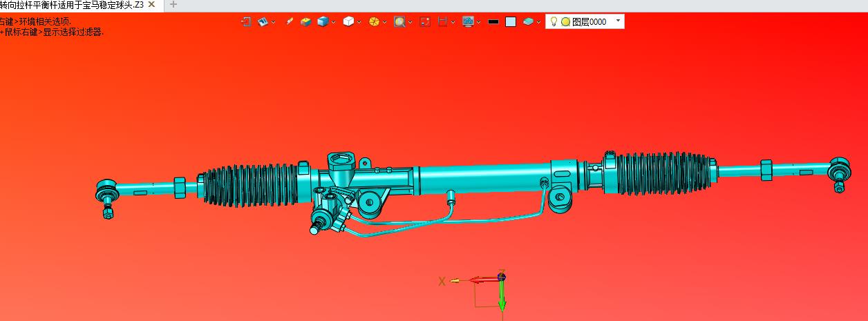Image resolution: width=868 pixels, height=321 pixels.
Task: Expand the white cube dropdown arrow
Action: point(359,22)
